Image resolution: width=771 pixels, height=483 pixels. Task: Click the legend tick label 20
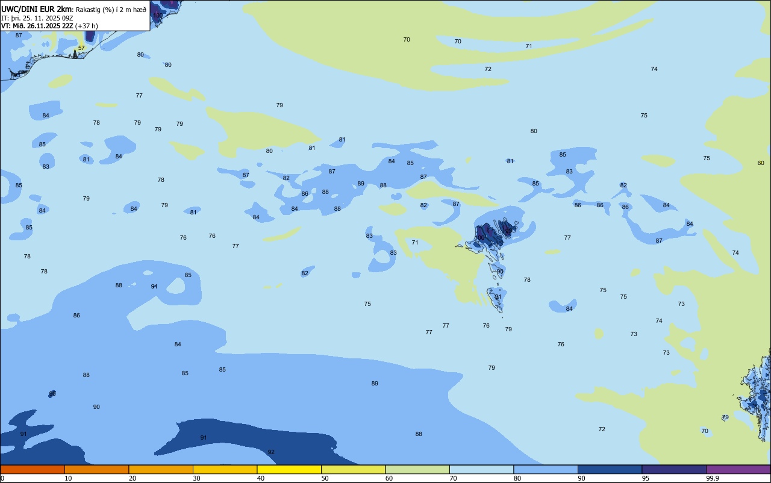pos(133,478)
